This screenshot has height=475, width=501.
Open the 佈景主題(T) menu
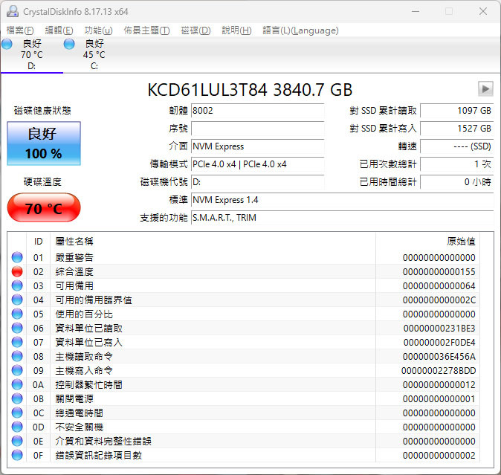tap(146, 30)
